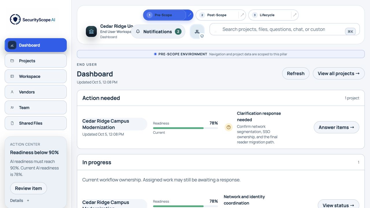Click 'Clarification response needed' heading

click(x=259, y=116)
